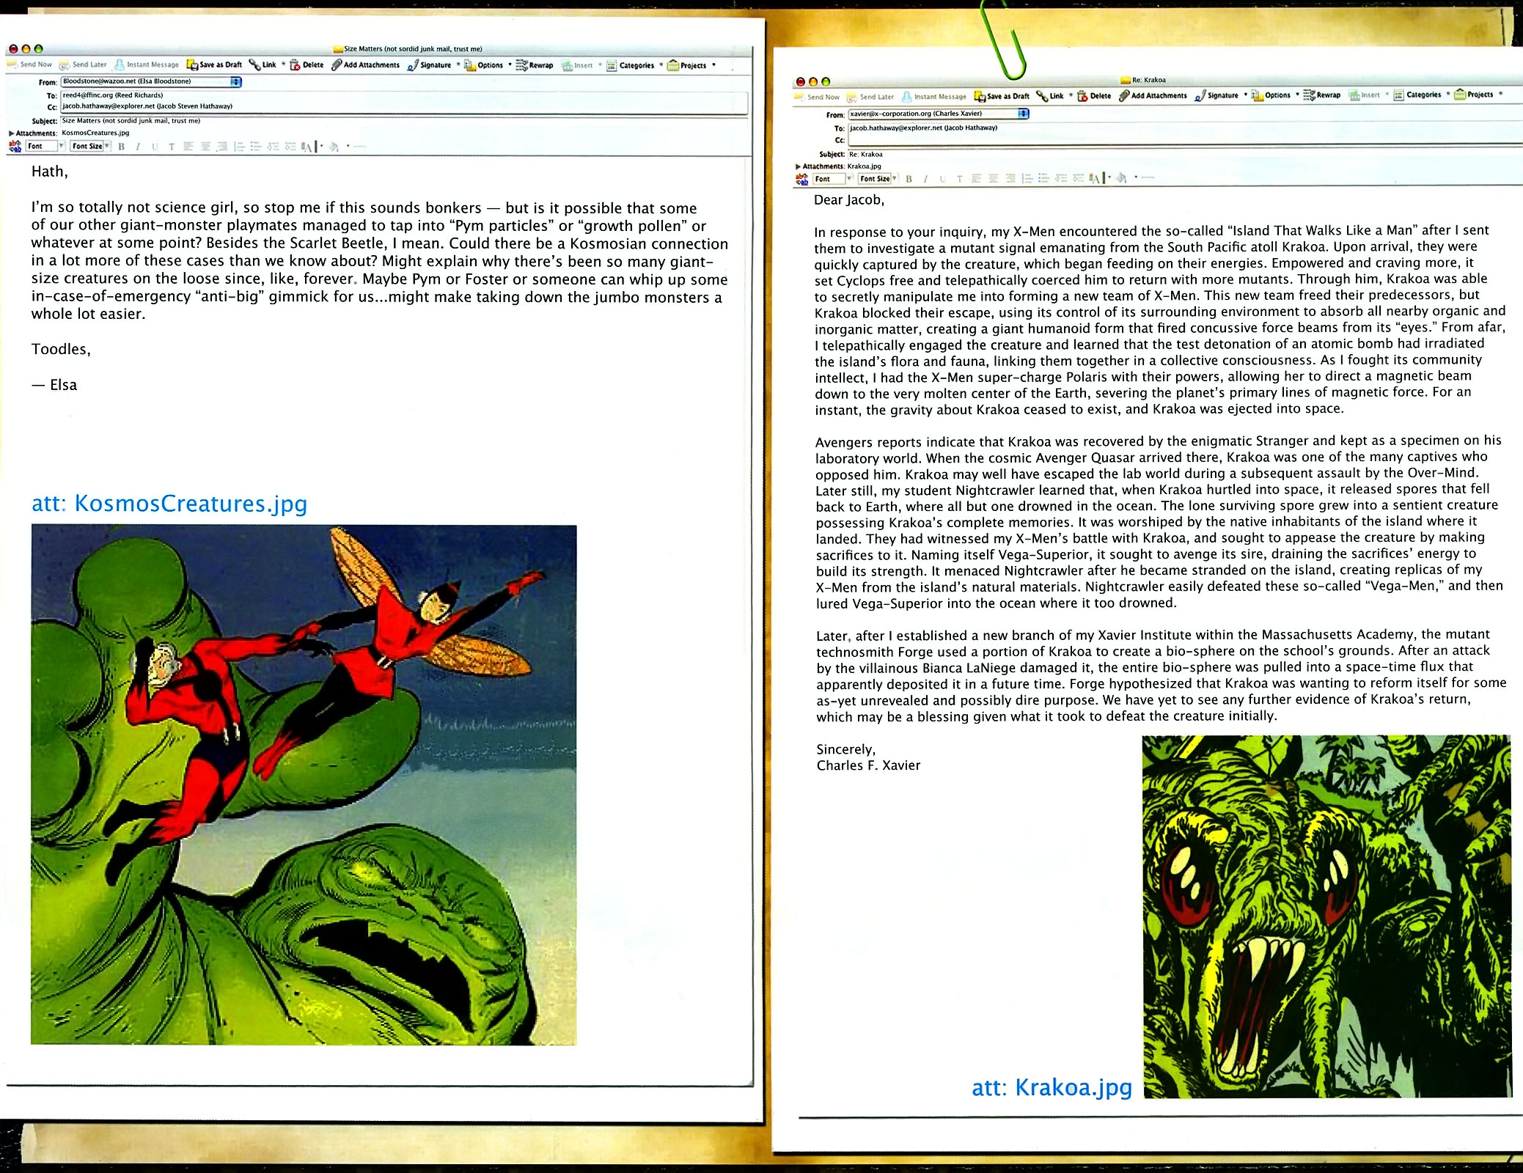Open the Categories arrow menu in Size Matters window
This screenshot has width=1523, height=1173.
[x=661, y=65]
